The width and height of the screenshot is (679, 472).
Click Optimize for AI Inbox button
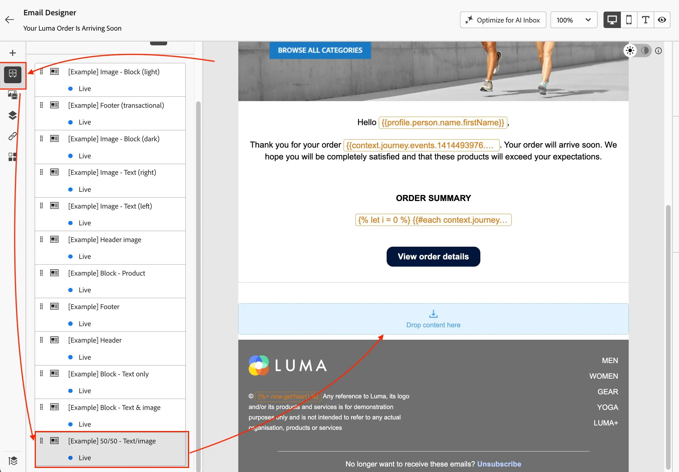(503, 20)
